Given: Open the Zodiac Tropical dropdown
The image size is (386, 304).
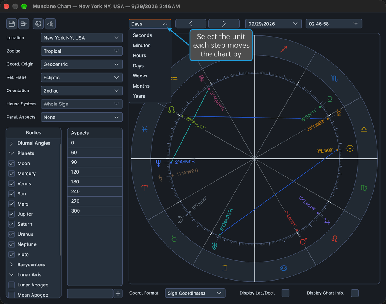Looking at the screenshot, I should click(x=82, y=51).
